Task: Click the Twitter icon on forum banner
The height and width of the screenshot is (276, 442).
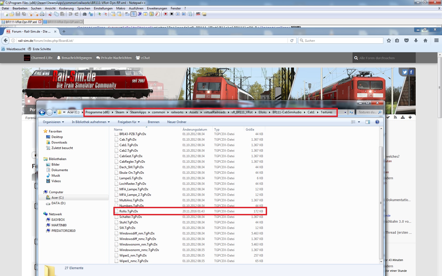Action: tap(405, 72)
